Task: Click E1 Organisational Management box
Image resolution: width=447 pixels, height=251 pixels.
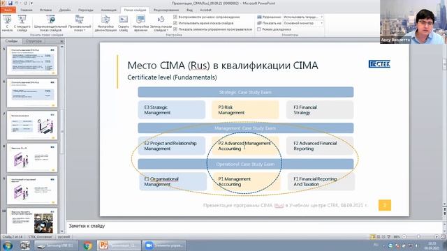Action: (173, 181)
